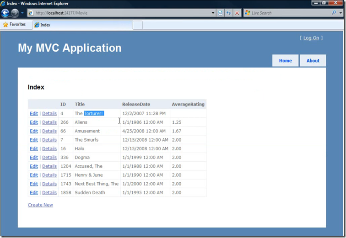Click Details for Aliens
This screenshot has width=346, height=238.
tap(49, 122)
